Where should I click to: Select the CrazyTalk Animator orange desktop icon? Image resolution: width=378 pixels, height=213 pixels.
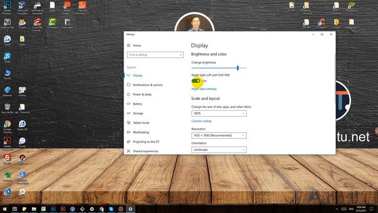82,7
